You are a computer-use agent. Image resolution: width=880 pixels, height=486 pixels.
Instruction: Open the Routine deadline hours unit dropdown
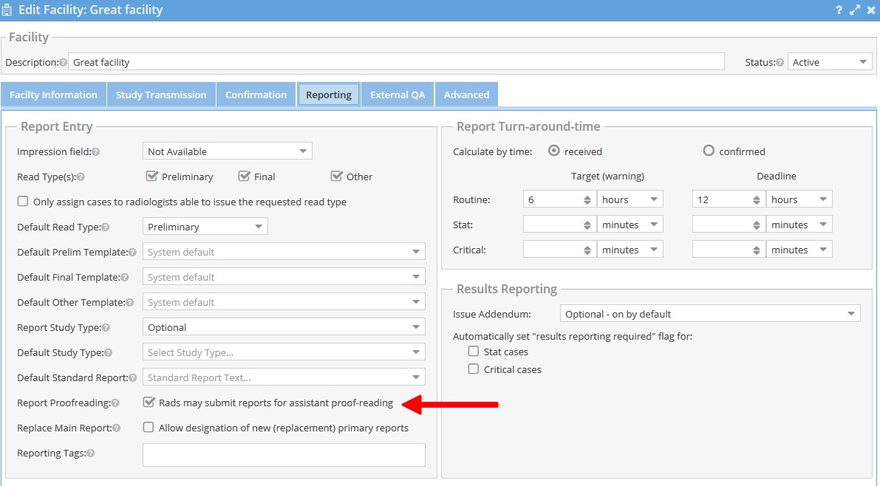tap(799, 199)
